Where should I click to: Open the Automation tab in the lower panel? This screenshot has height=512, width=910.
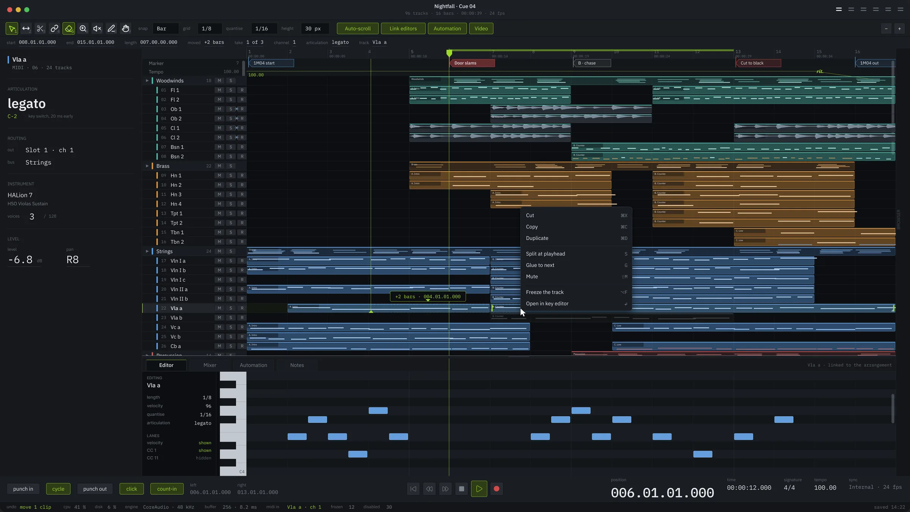pos(253,365)
